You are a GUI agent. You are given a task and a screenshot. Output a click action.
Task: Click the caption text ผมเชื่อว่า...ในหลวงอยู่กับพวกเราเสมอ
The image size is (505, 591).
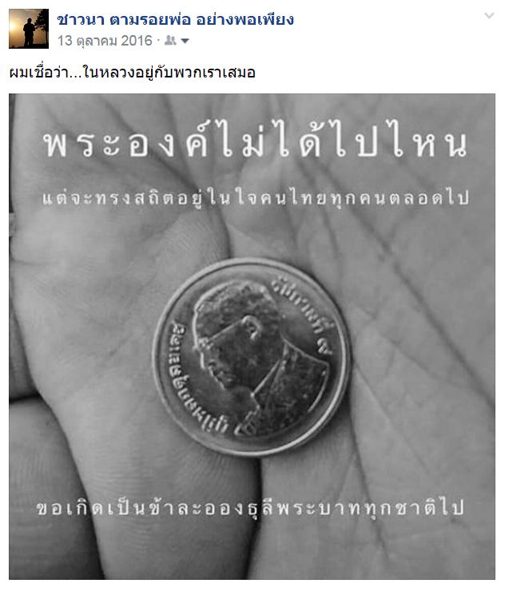pos(132,72)
